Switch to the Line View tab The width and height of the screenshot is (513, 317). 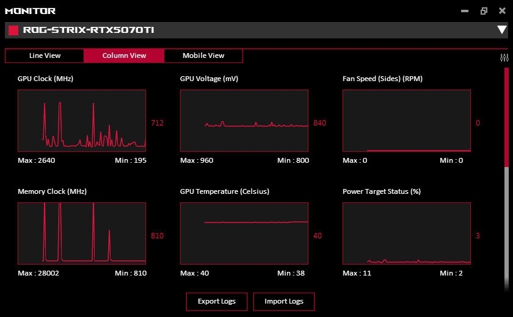[x=45, y=55]
